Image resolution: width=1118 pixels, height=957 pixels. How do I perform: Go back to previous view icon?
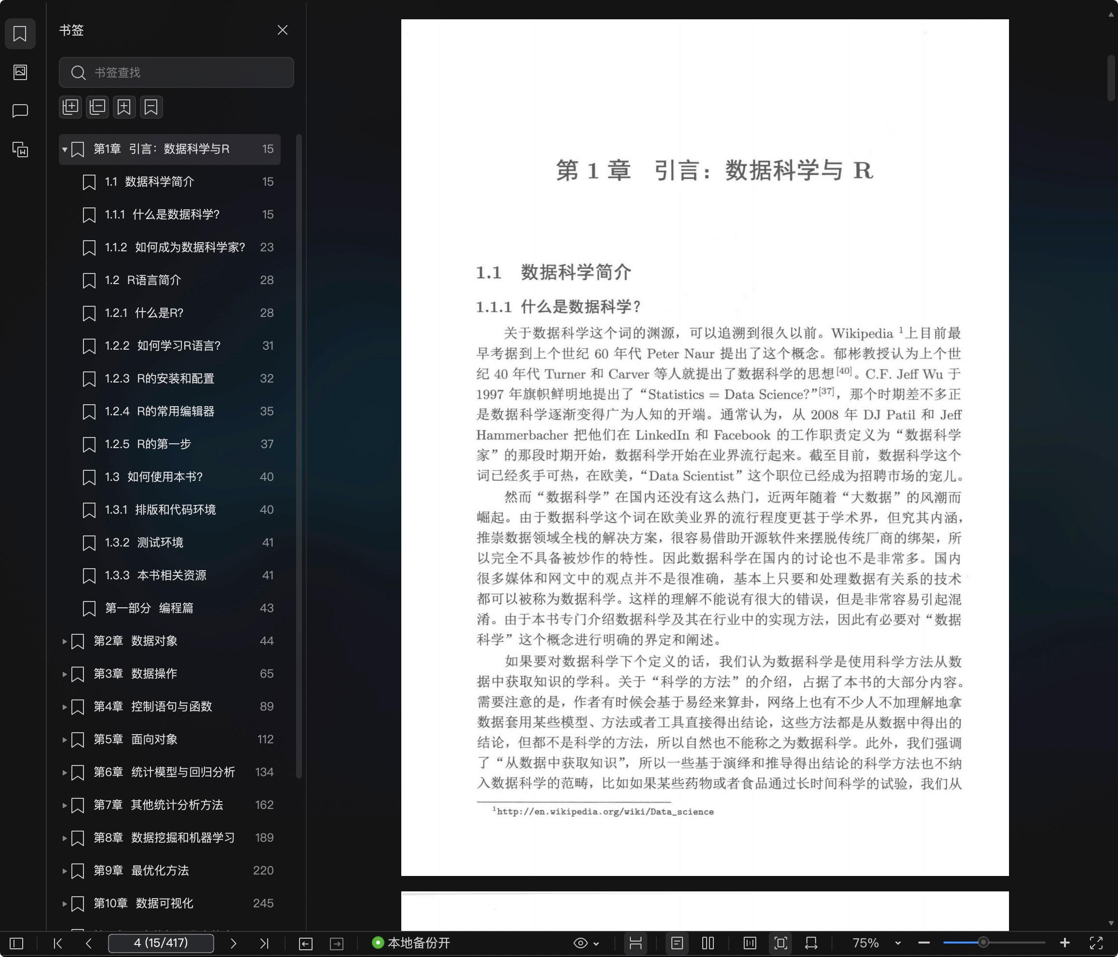(305, 943)
